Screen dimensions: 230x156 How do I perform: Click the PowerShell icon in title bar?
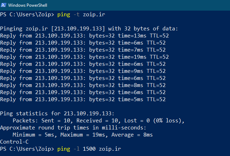[4, 5]
